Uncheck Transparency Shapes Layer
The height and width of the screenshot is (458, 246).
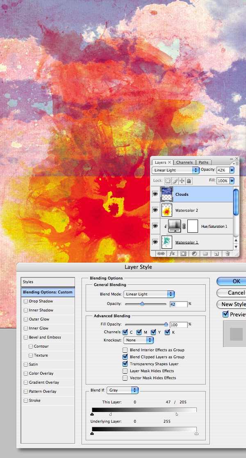pyautogui.click(x=125, y=364)
